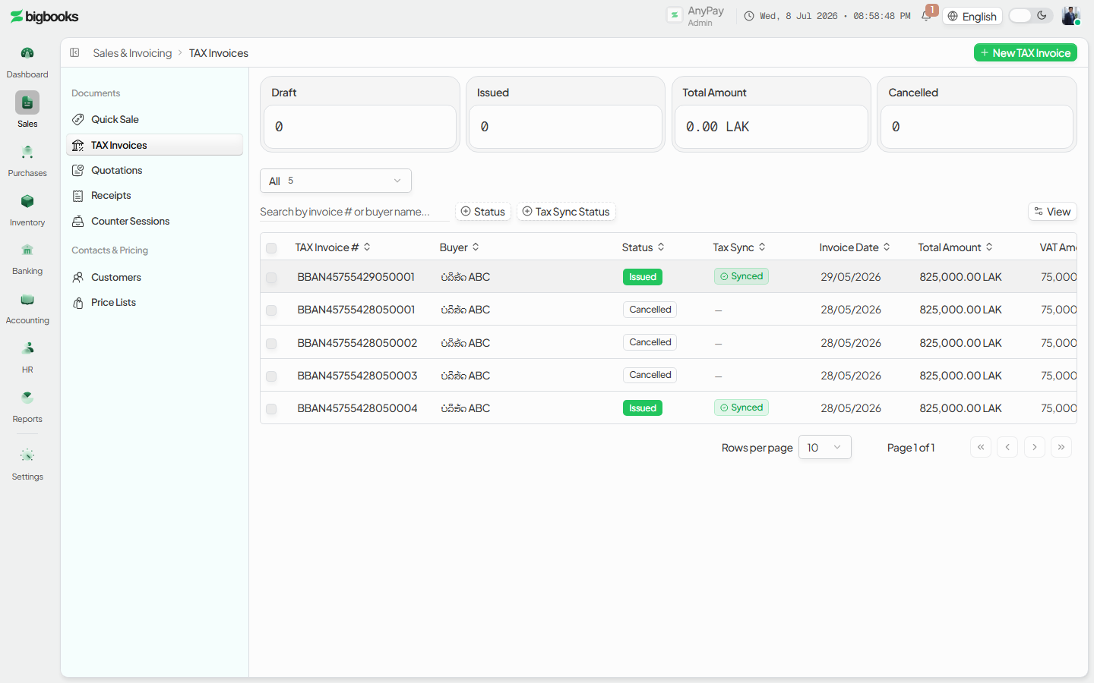Screen dimensions: 1094x683
Task: Click the search by invoice field
Action: (x=353, y=212)
